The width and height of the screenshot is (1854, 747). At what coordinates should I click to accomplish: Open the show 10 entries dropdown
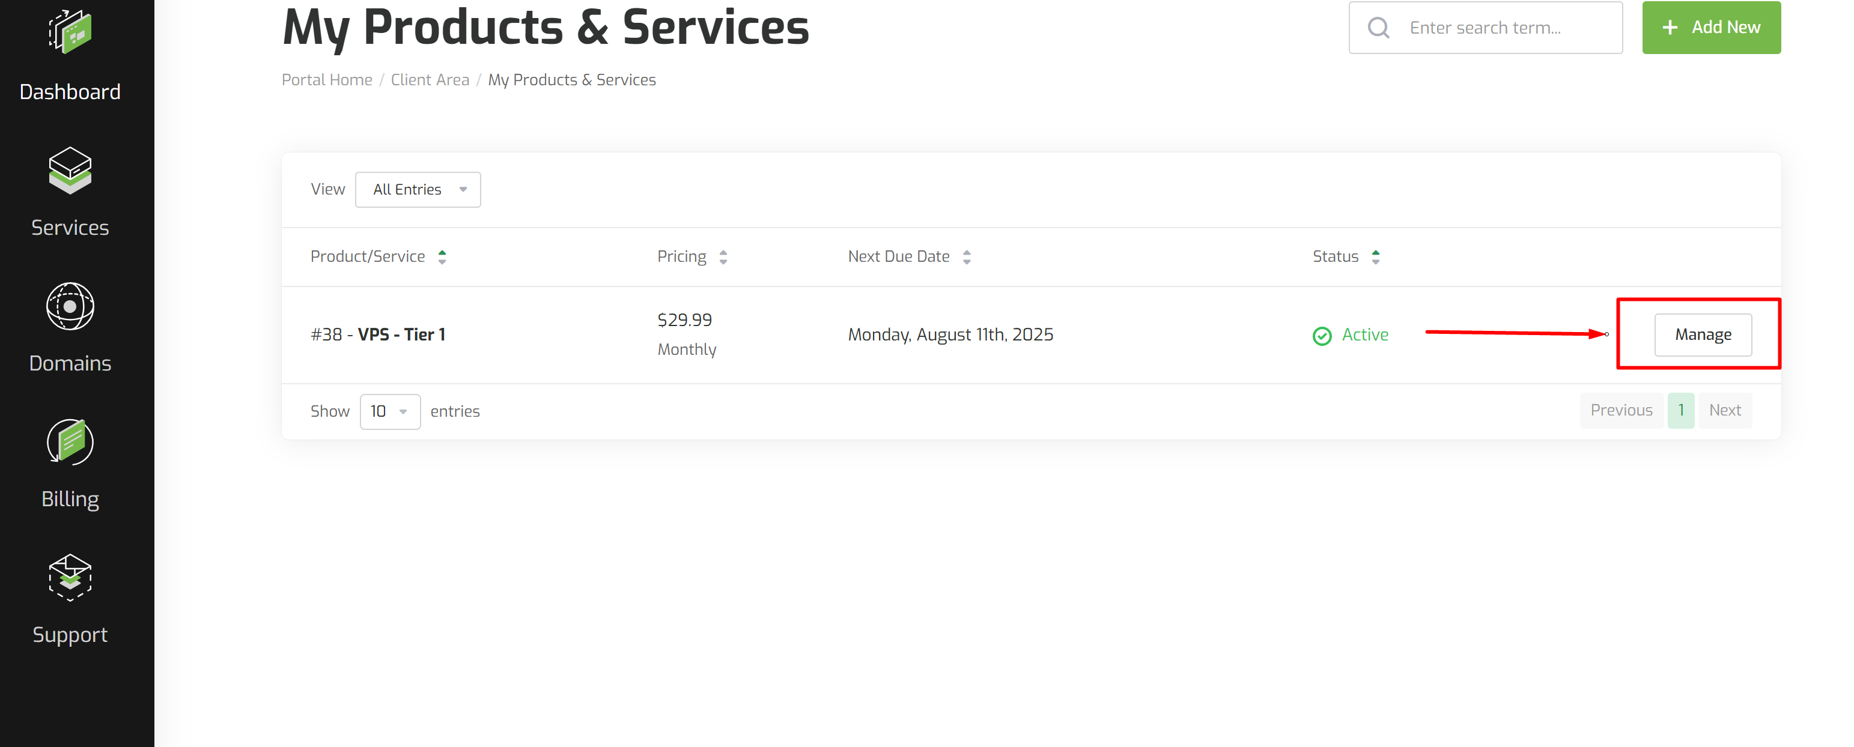[390, 412]
